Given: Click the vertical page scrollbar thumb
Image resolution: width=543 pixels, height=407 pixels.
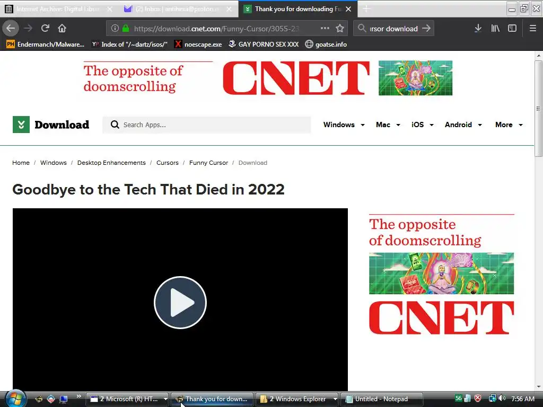Looking at the screenshot, I should pos(538,108).
